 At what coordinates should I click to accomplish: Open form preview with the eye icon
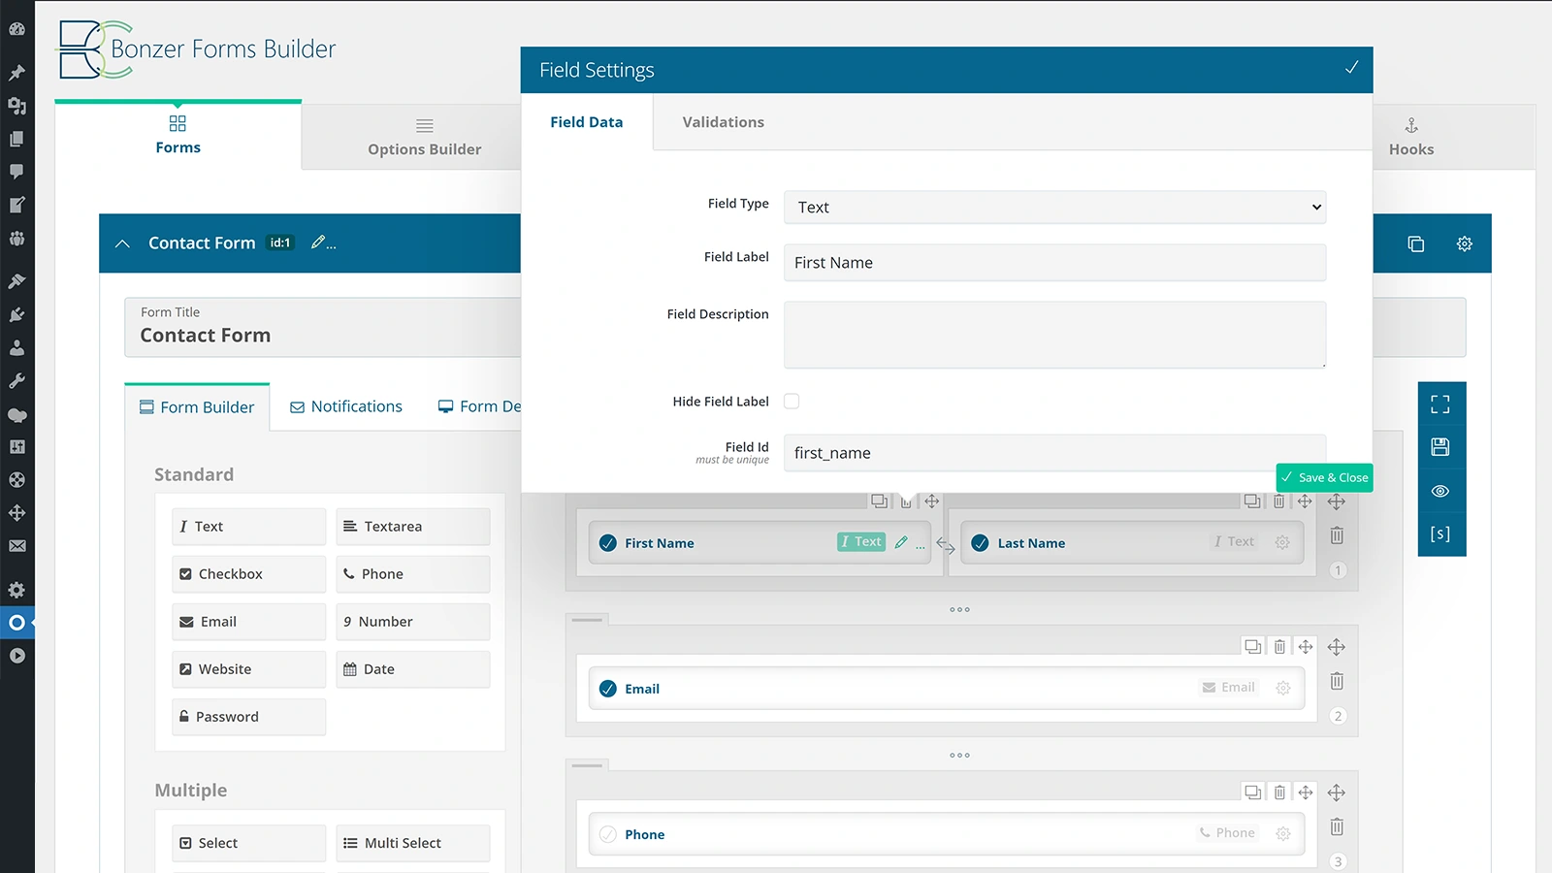pyautogui.click(x=1441, y=491)
